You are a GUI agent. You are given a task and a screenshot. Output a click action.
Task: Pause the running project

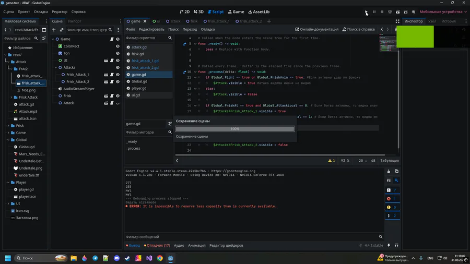click(374, 11)
